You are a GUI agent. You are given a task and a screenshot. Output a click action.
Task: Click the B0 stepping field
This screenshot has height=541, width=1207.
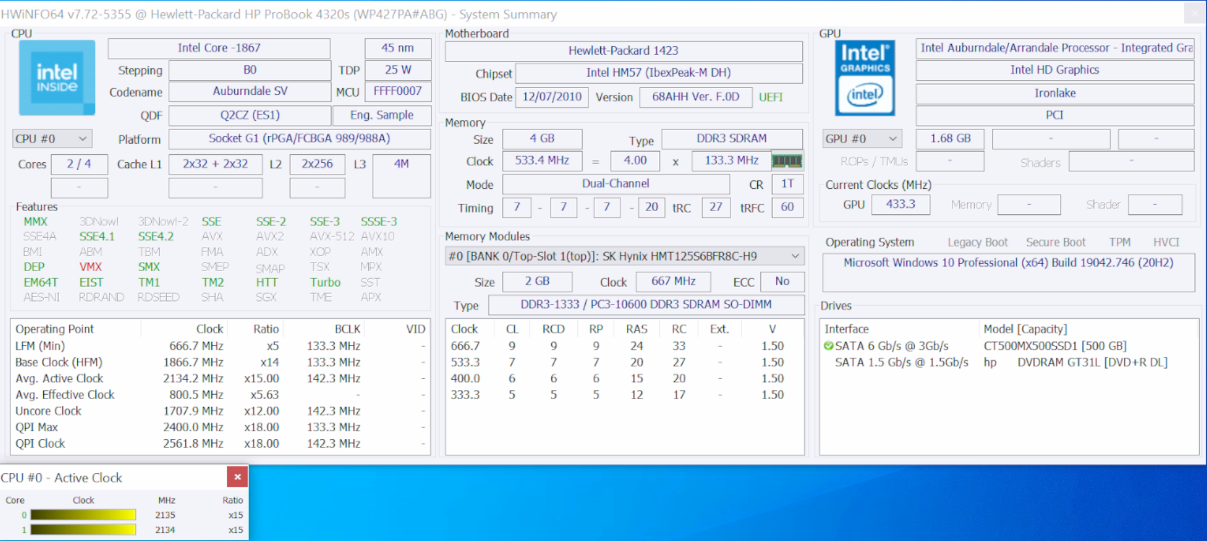[250, 70]
